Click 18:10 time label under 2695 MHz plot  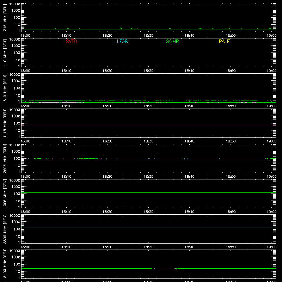click(x=66, y=177)
